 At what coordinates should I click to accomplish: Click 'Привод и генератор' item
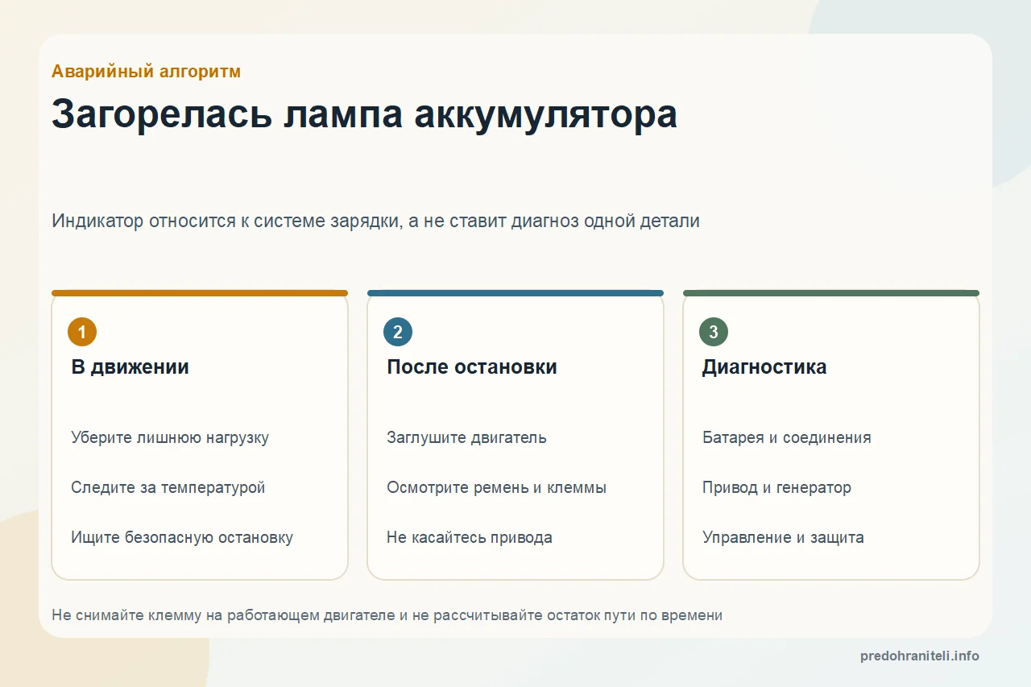click(x=776, y=488)
